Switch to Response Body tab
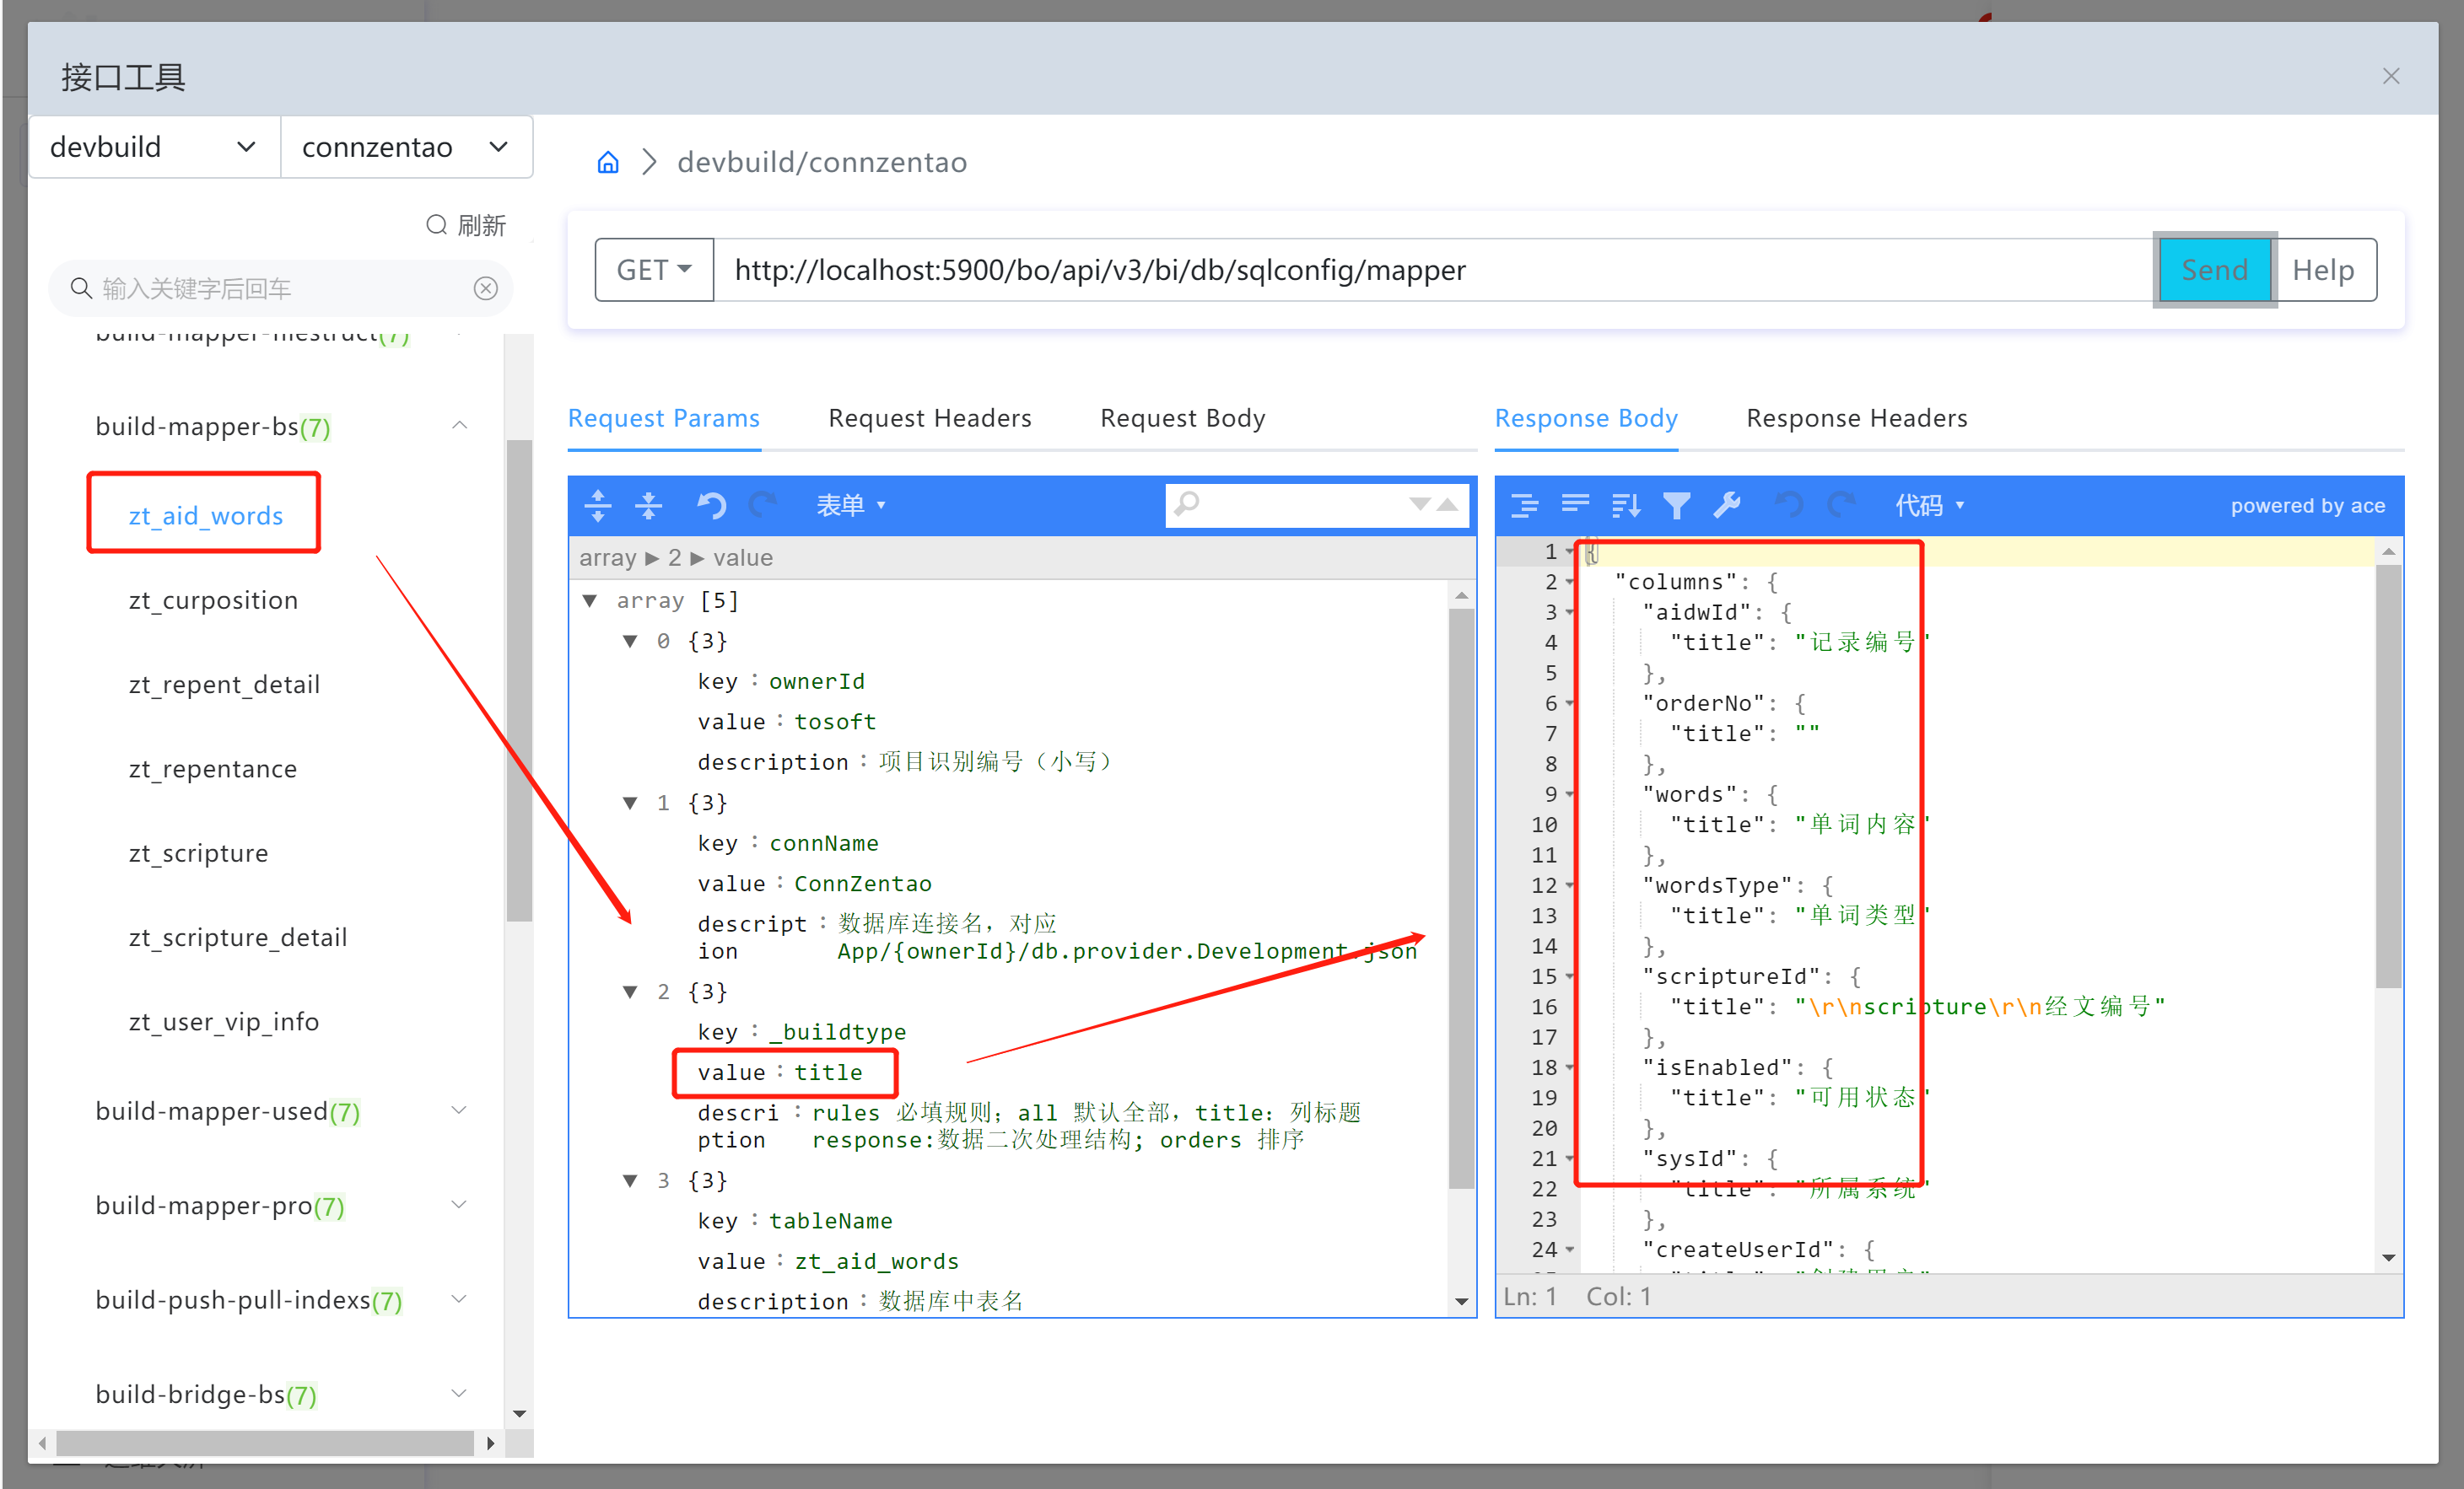 [1586, 417]
